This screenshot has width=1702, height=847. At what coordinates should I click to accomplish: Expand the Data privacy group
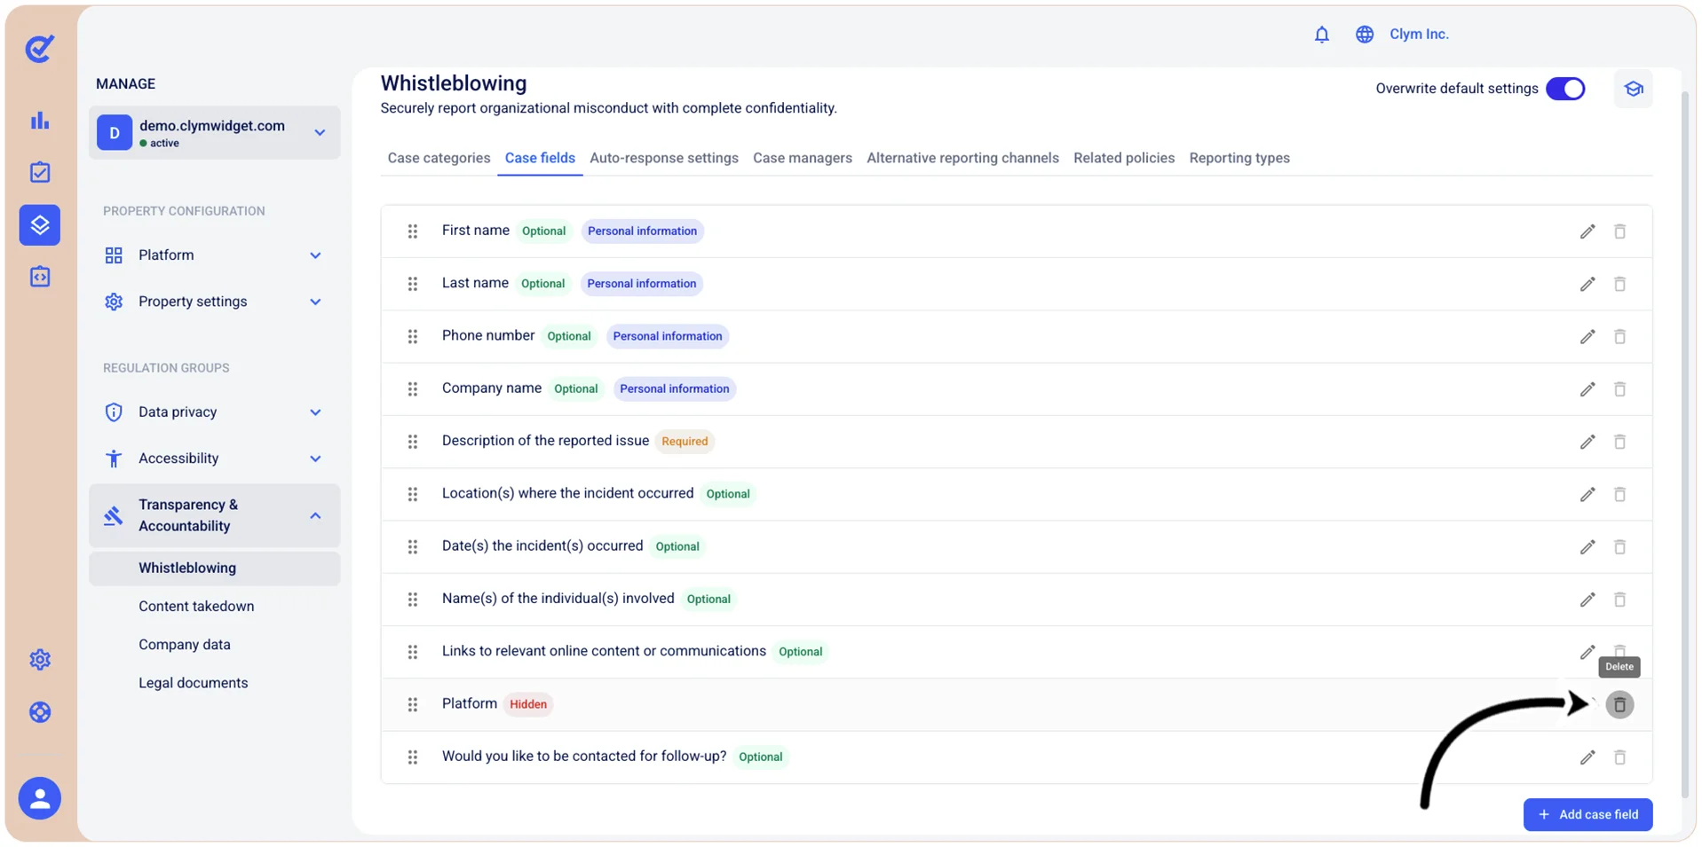[x=214, y=412]
